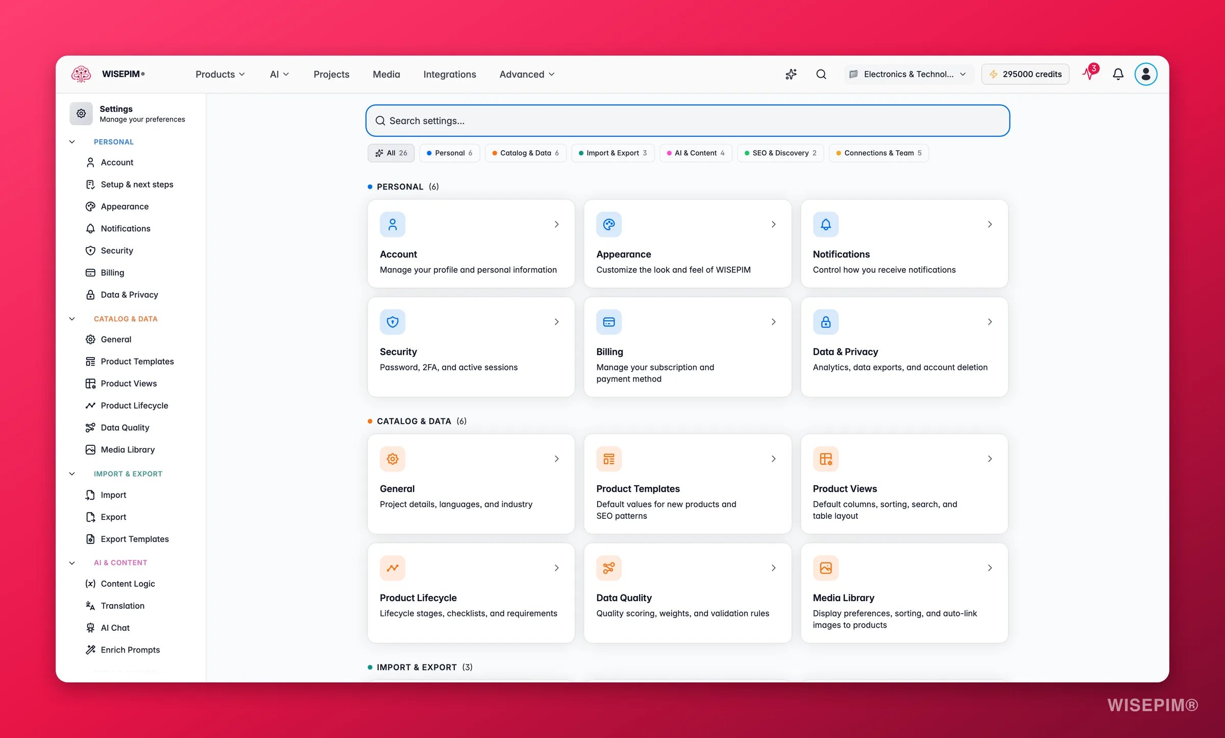Collapse the PERSONAL sidebar section chevron
This screenshot has width=1225, height=738.
[72, 142]
